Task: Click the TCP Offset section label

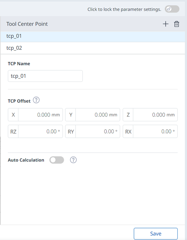Action: (19, 101)
